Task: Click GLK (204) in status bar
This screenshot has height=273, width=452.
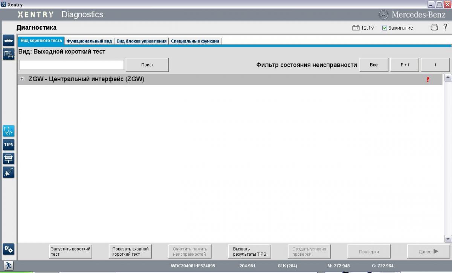Action: coord(287,266)
